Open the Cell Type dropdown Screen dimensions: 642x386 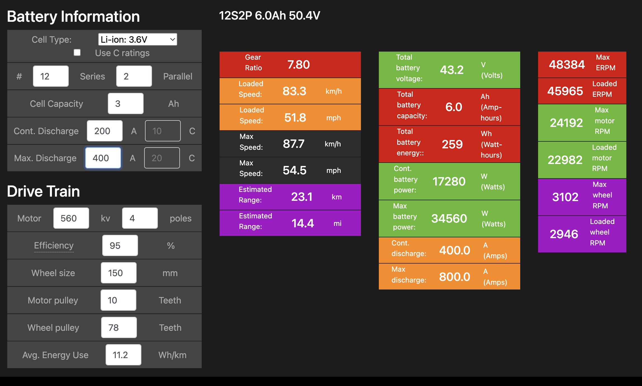pos(138,39)
